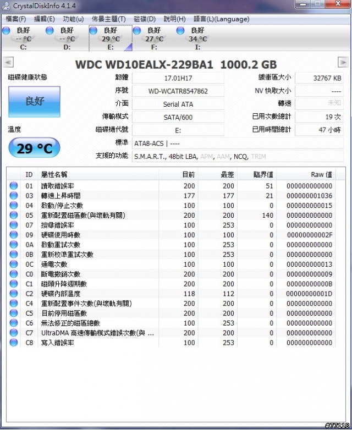Click status icon for attribute 07 搜尋錯誤率
This screenshot has width=352, height=430.
click(x=13, y=225)
